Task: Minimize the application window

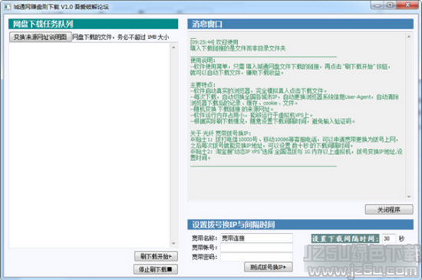Action: [x=377, y=5]
